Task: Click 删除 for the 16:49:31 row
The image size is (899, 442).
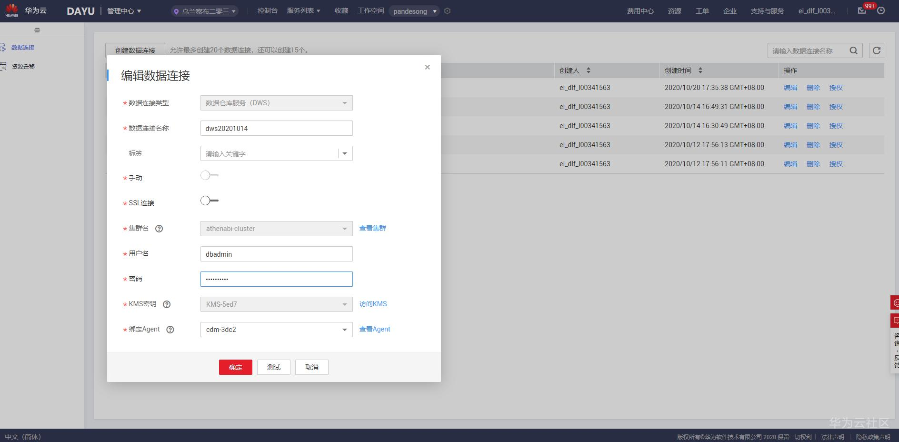Action: pos(813,107)
